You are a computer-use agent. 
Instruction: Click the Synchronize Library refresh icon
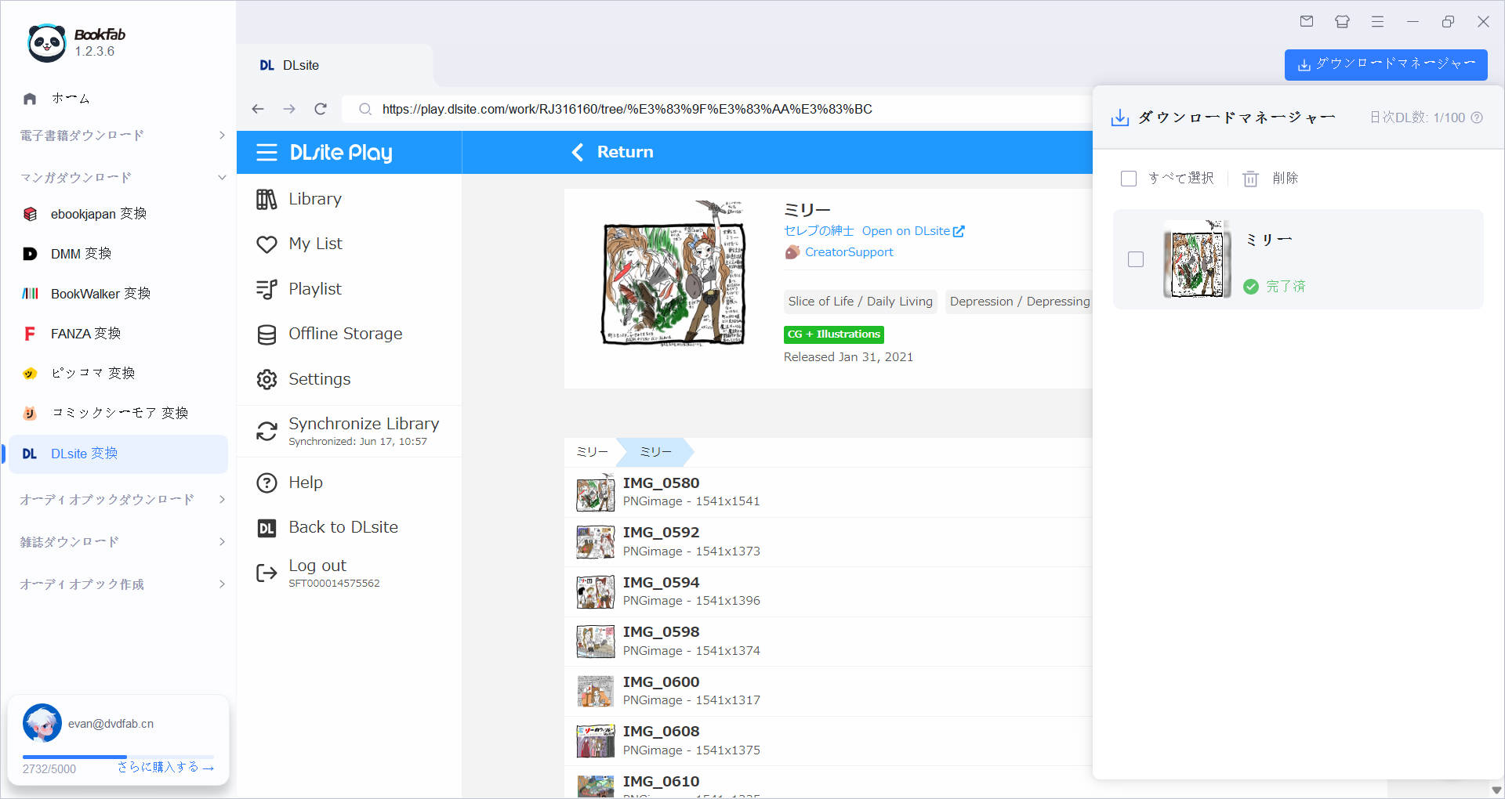[267, 431]
